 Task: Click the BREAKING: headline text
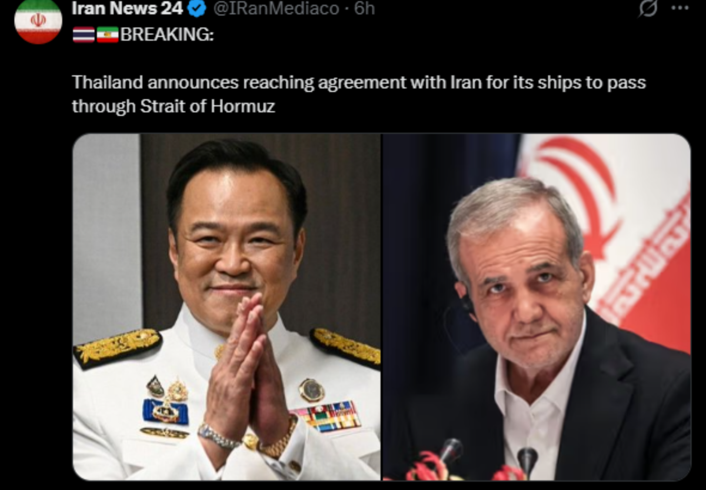167,35
